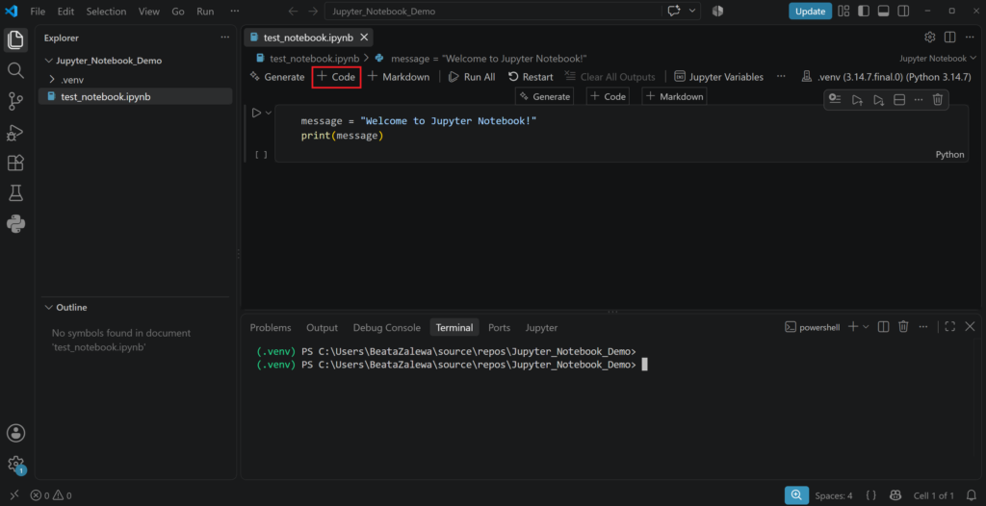Split the terminal panel

[884, 327]
